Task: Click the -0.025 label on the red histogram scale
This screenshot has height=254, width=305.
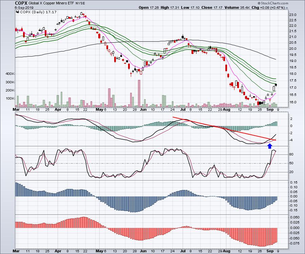Action: 294,233
